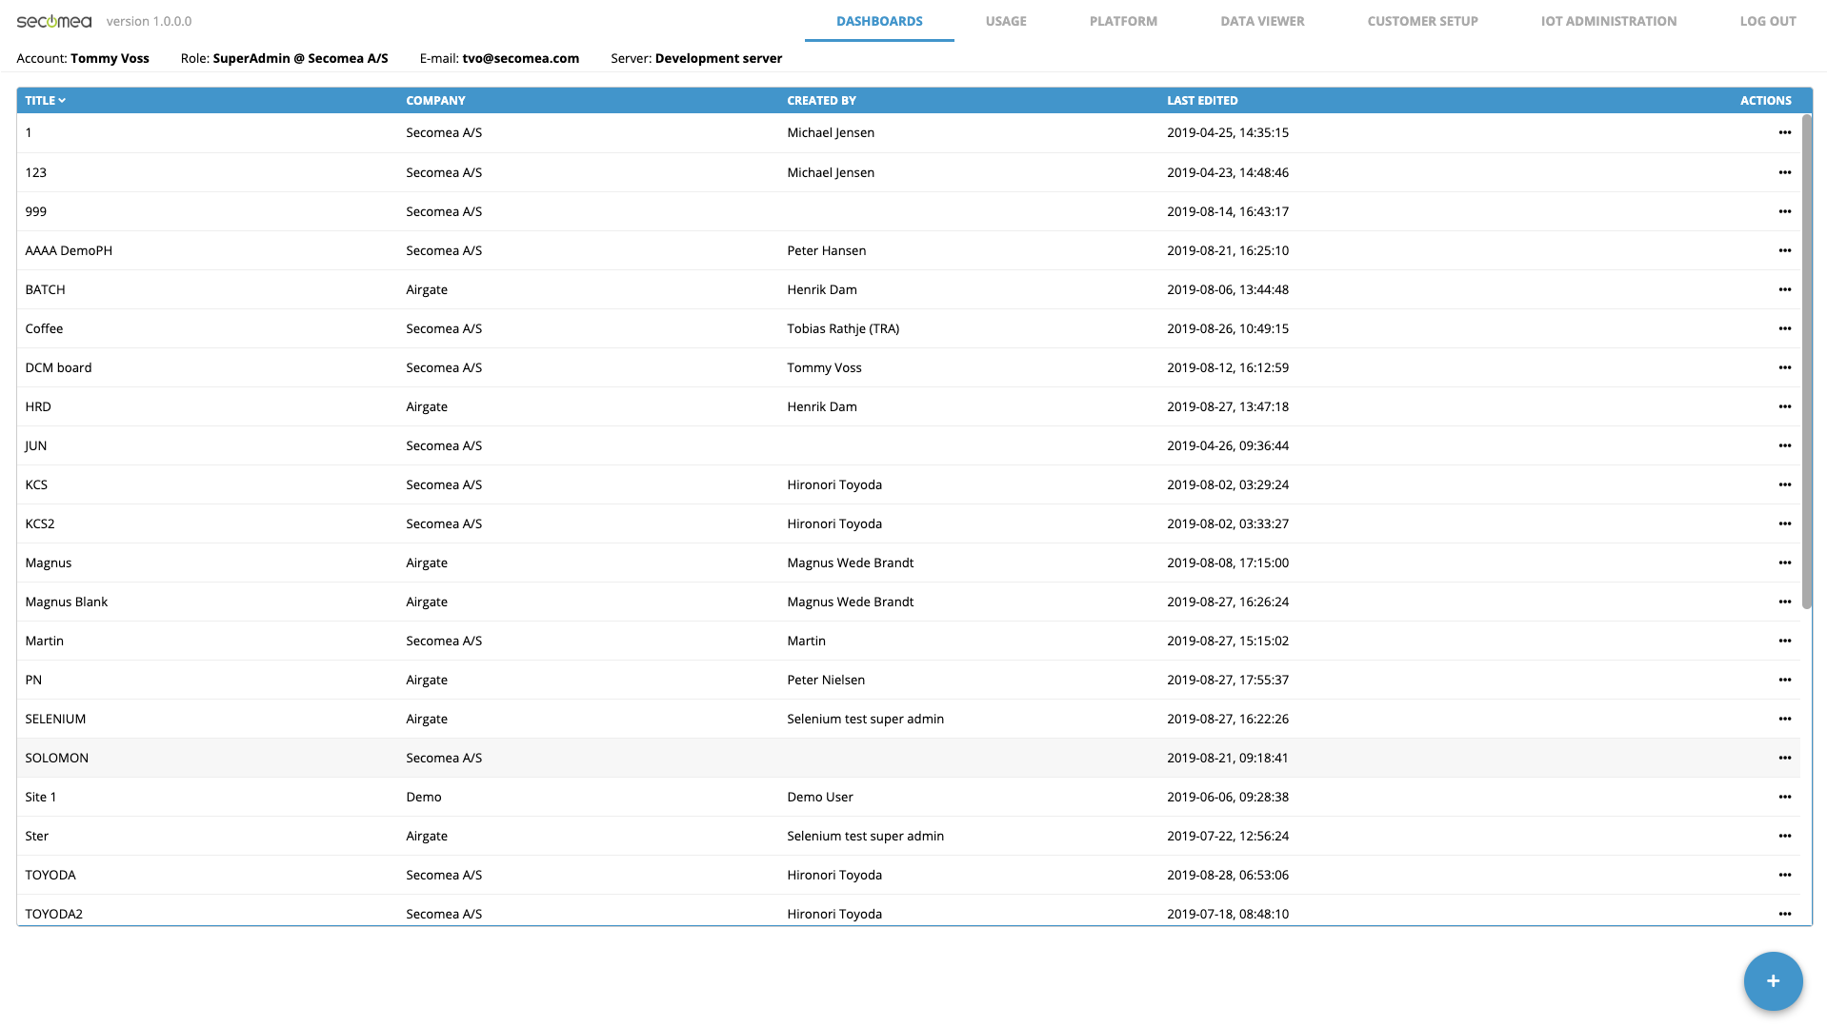Click the Secomea logo
The image size is (1827, 1027).
pyautogui.click(x=54, y=21)
